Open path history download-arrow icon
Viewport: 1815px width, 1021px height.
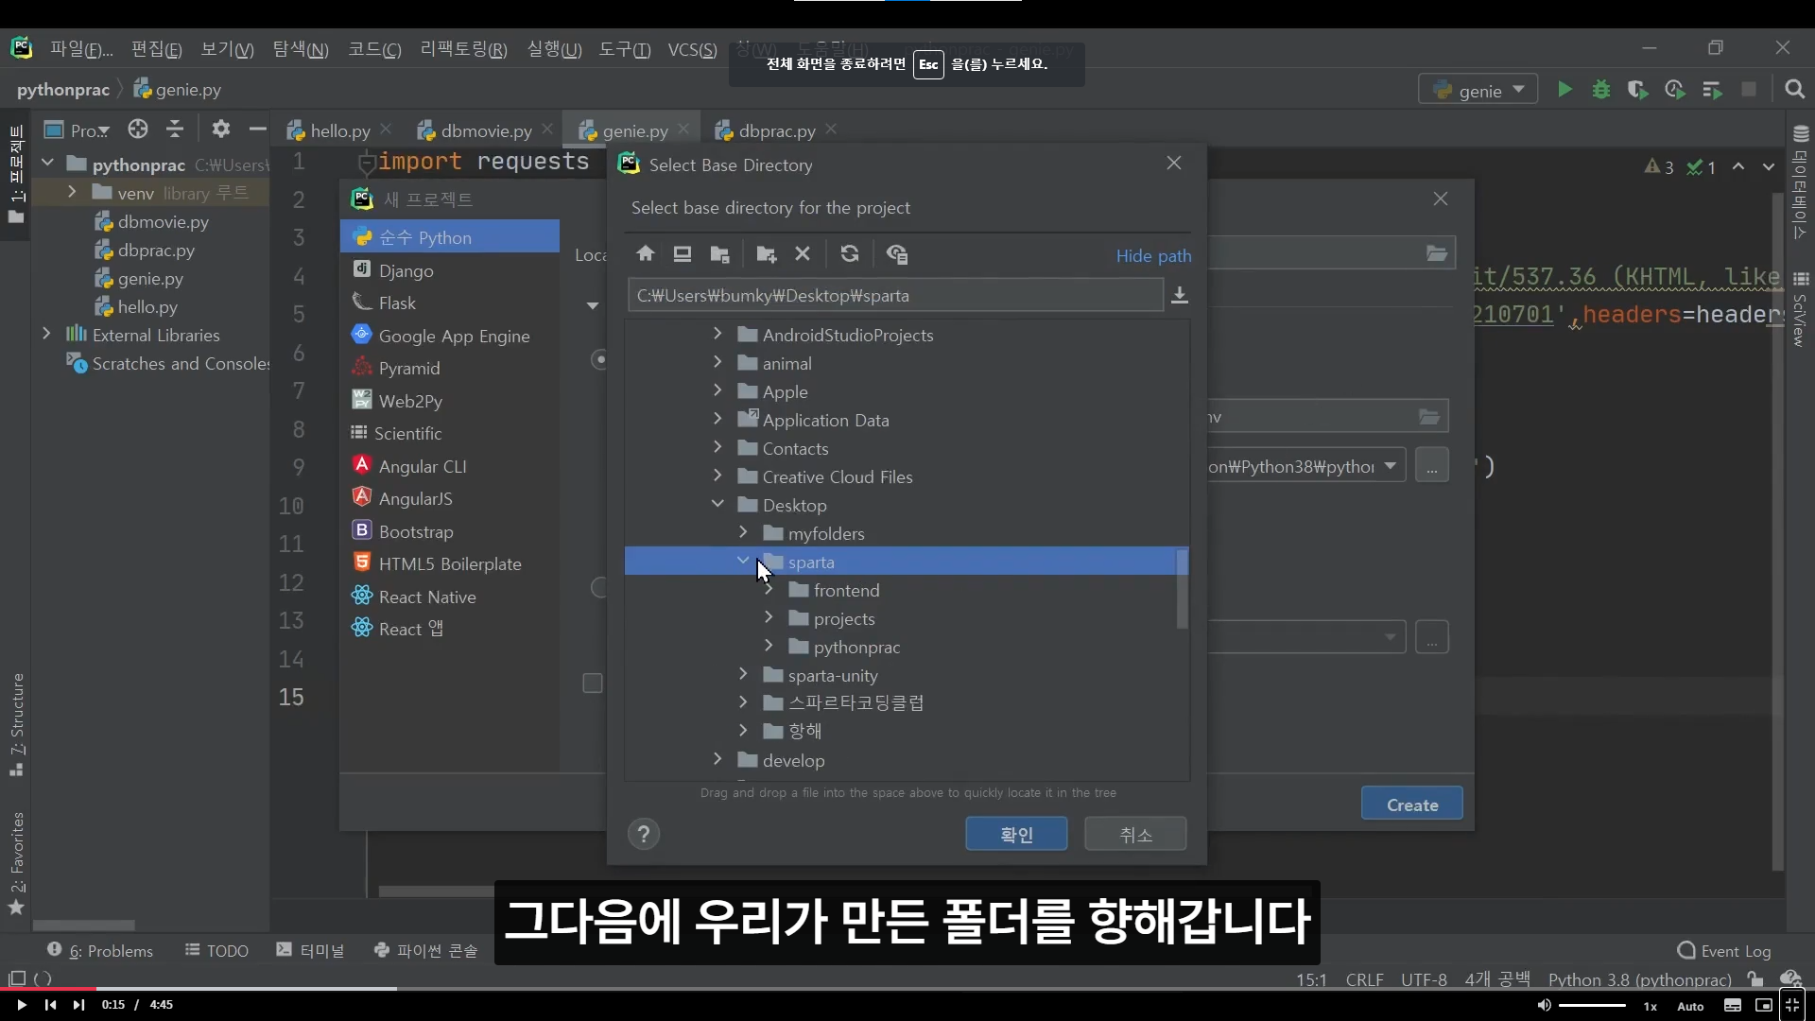point(1179,296)
